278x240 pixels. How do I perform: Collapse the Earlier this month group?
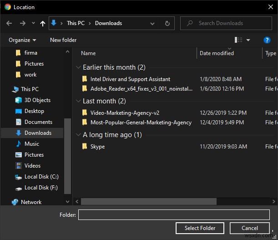[78, 67]
